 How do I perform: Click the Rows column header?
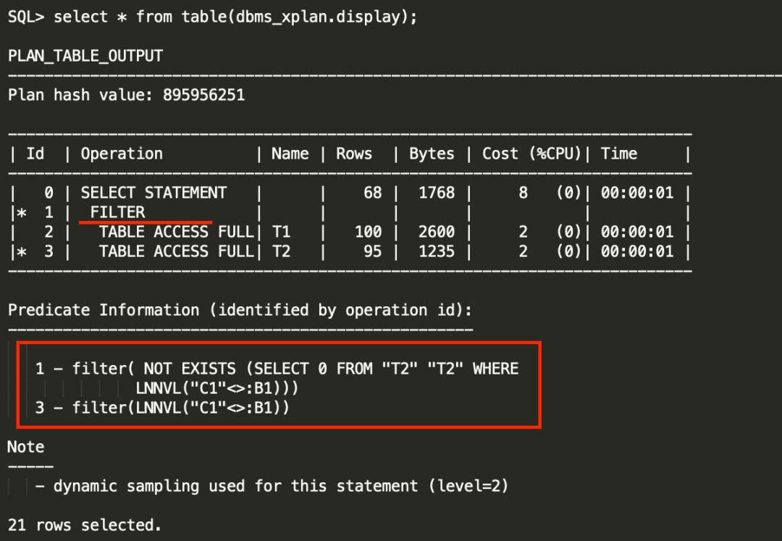click(354, 154)
